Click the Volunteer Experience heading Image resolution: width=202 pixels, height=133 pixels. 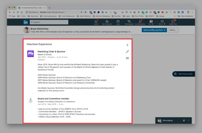(39, 44)
